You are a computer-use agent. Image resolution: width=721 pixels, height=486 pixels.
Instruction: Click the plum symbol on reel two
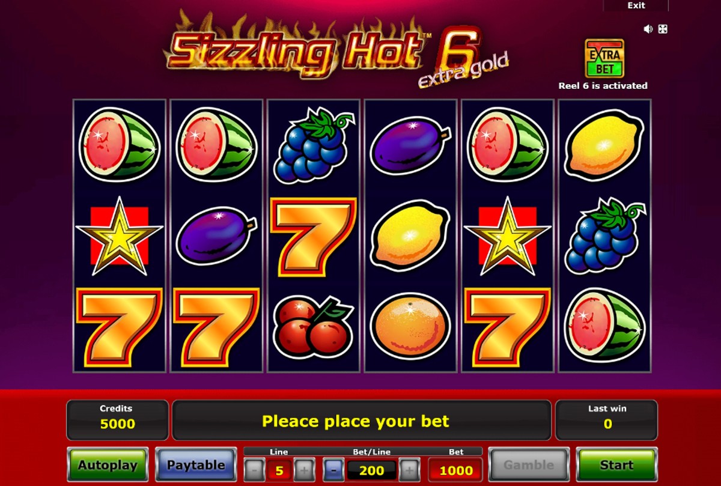tap(216, 236)
